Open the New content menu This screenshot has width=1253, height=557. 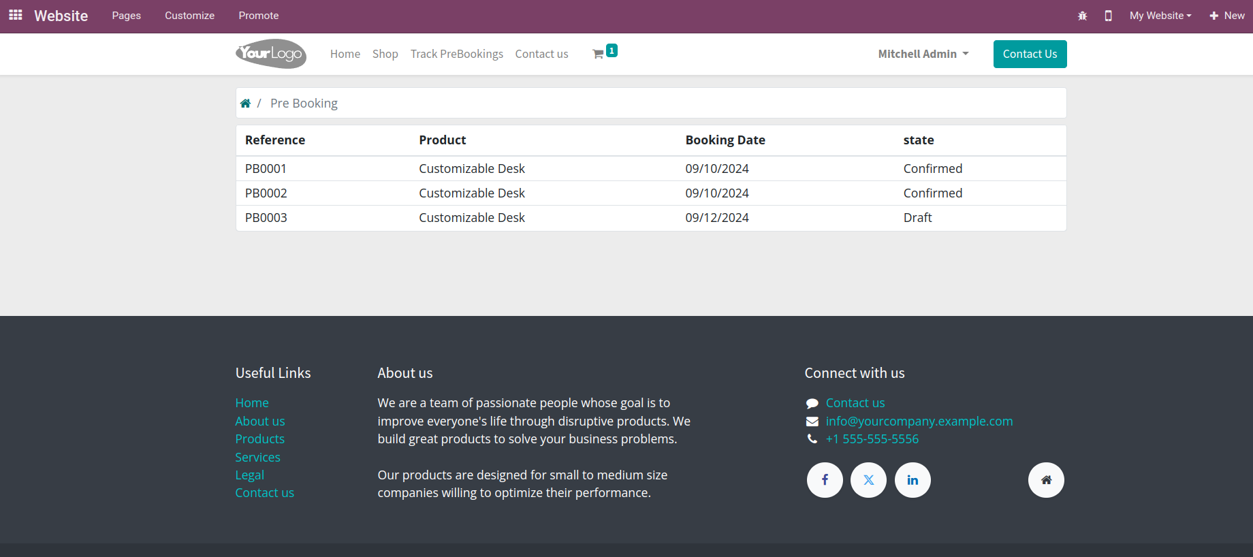pyautogui.click(x=1227, y=16)
